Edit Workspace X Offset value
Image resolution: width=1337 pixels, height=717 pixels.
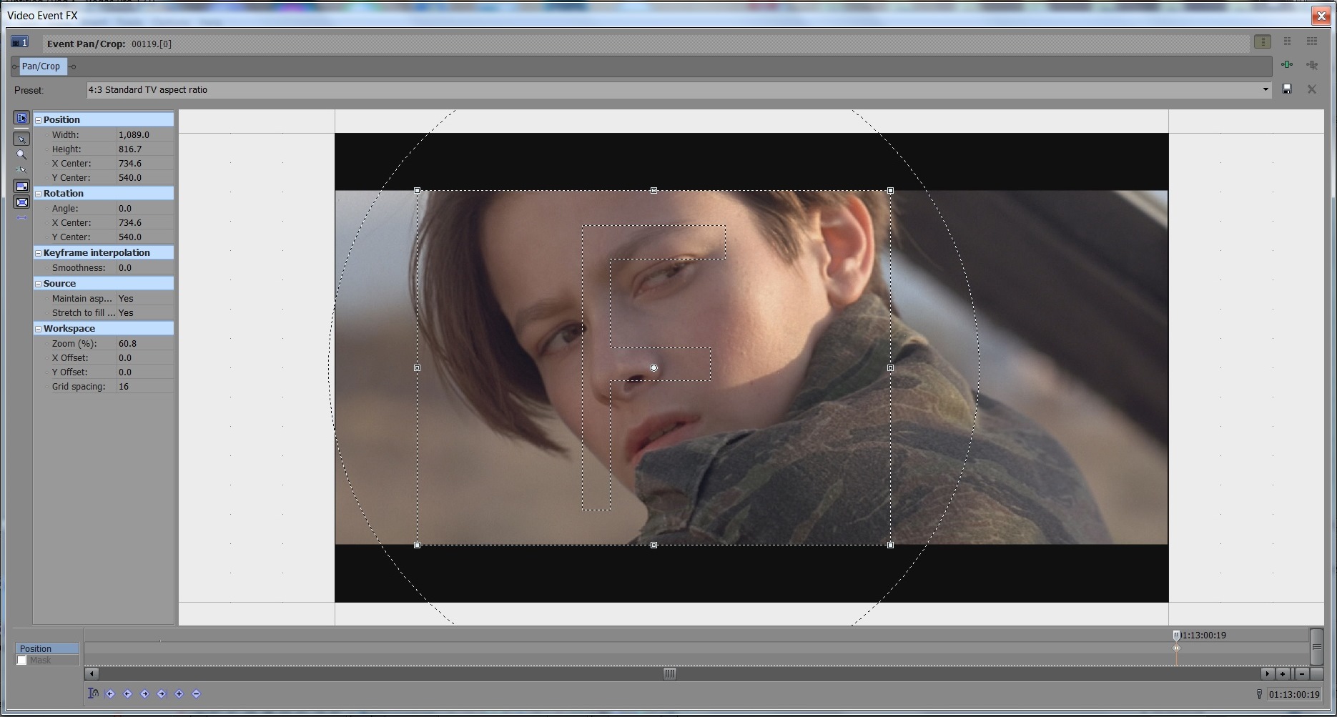(144, 357)
